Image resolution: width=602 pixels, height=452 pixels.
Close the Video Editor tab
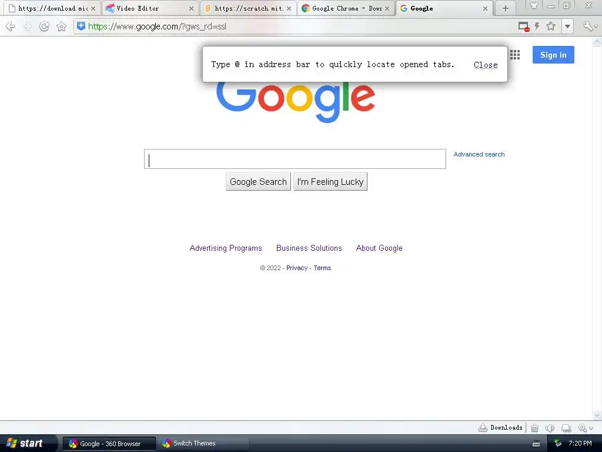191,8
